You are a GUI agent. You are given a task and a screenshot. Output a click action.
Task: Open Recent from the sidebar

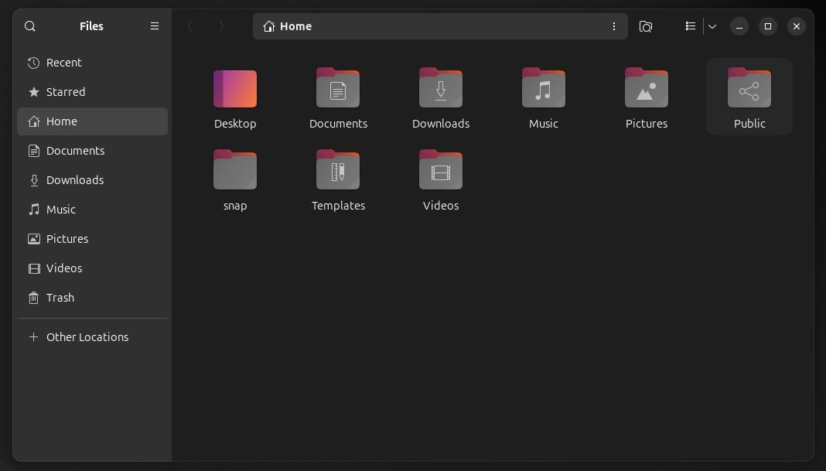64,63
